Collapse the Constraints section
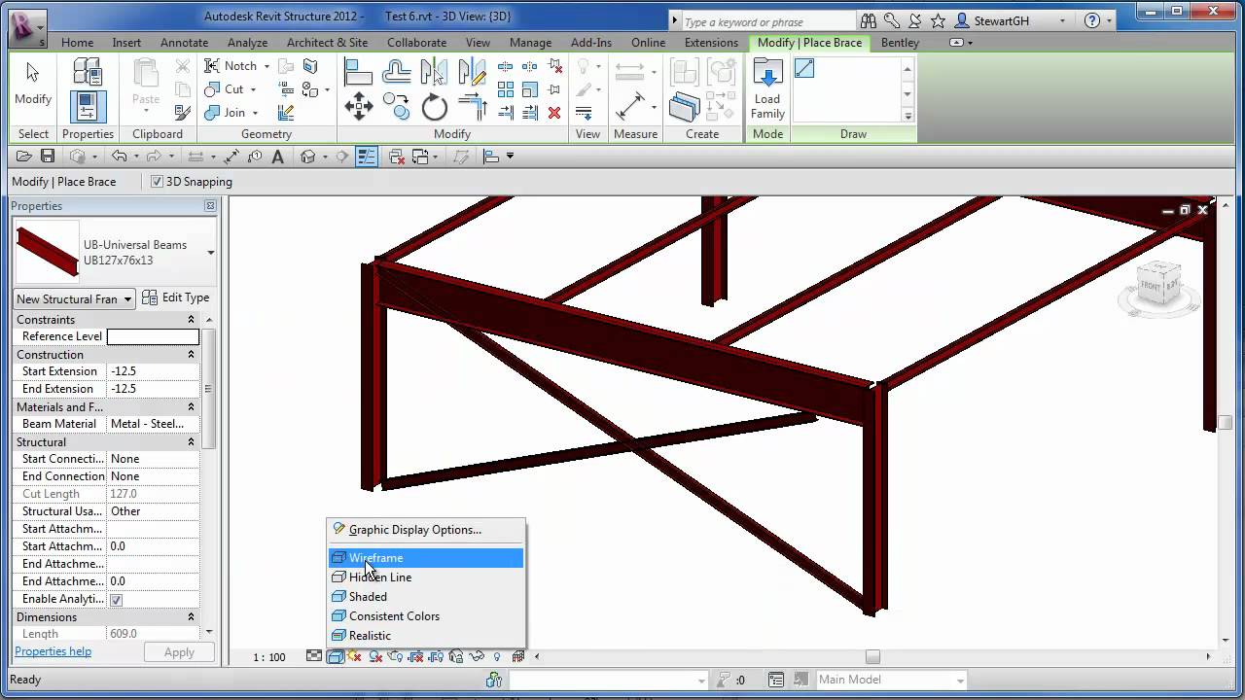Viewport: 1245px width, 700px height. pos(191,320)
